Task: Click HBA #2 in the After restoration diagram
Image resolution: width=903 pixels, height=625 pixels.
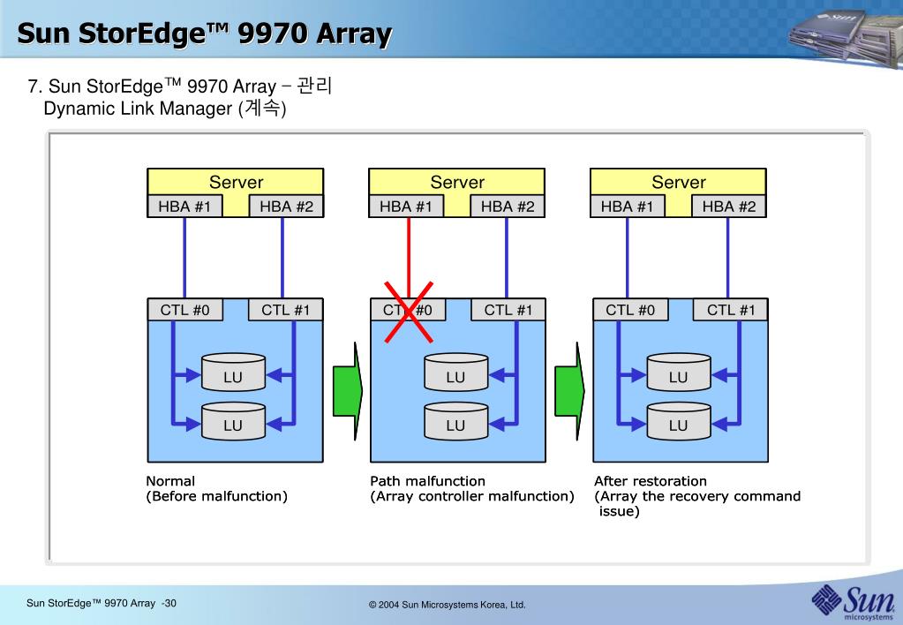Action: [x=729, y=207]
